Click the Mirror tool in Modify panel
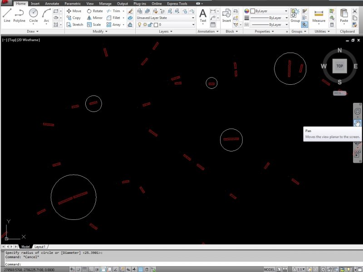 pyautogui.click(x=94, y=18)
